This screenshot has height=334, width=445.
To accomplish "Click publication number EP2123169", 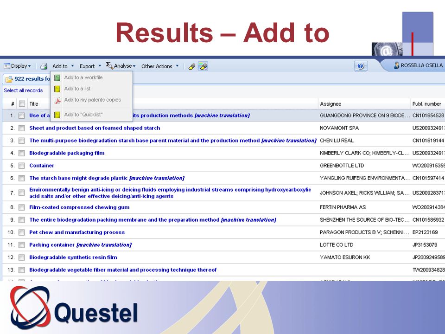I will click(x=425, y=232).
